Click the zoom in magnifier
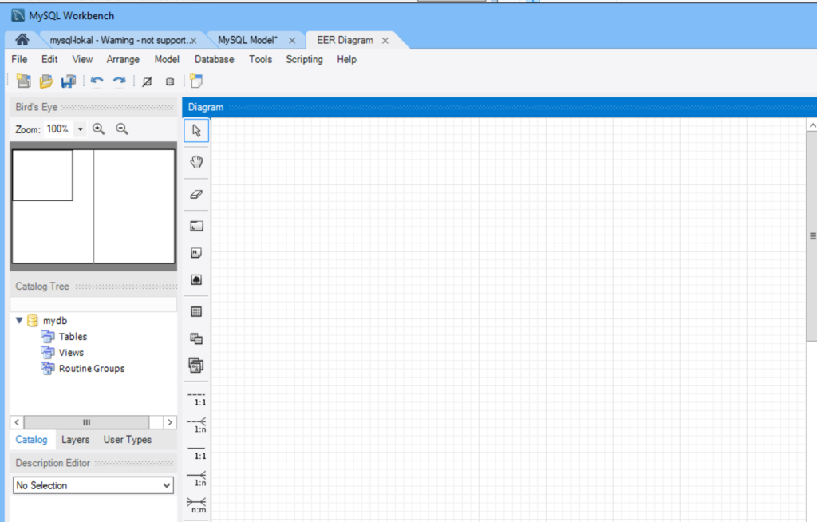The width and height of the screenshot is (817, 522). (x=98, y=129)
